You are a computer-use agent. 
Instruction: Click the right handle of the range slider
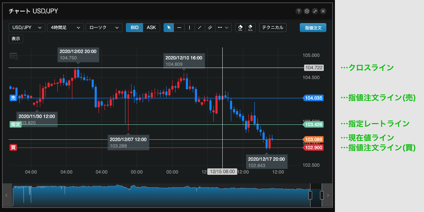322,195
